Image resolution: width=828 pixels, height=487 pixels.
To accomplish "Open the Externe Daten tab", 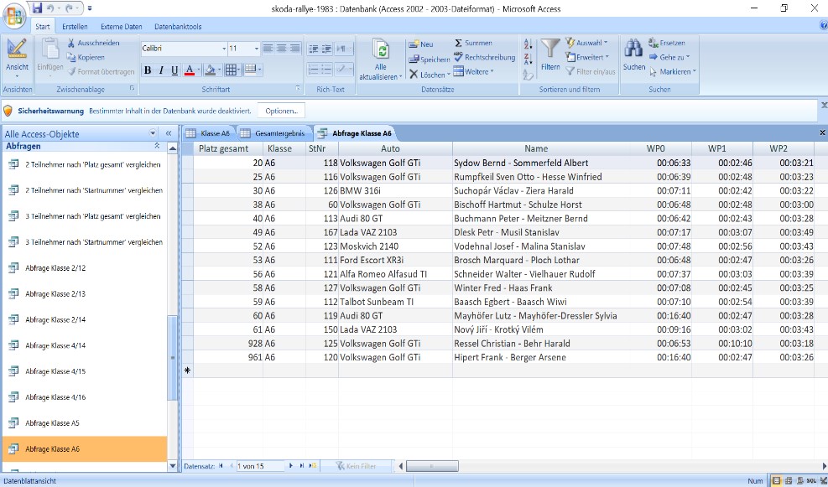I will tap(122, 26).
